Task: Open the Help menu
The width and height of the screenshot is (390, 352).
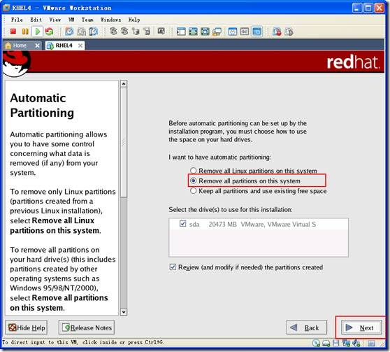Action: [x=134, y=20]
